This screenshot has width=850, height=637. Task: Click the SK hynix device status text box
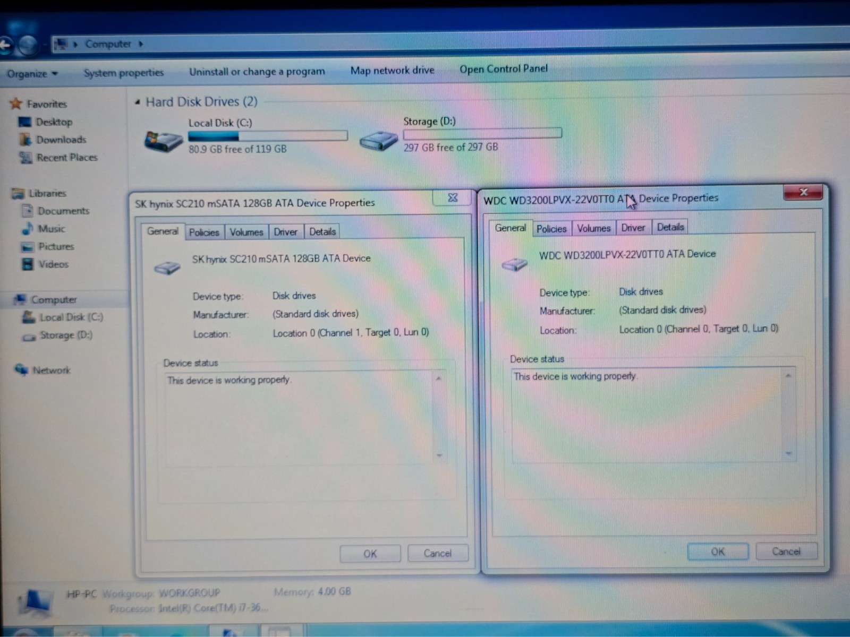click(x=305, y=419)
